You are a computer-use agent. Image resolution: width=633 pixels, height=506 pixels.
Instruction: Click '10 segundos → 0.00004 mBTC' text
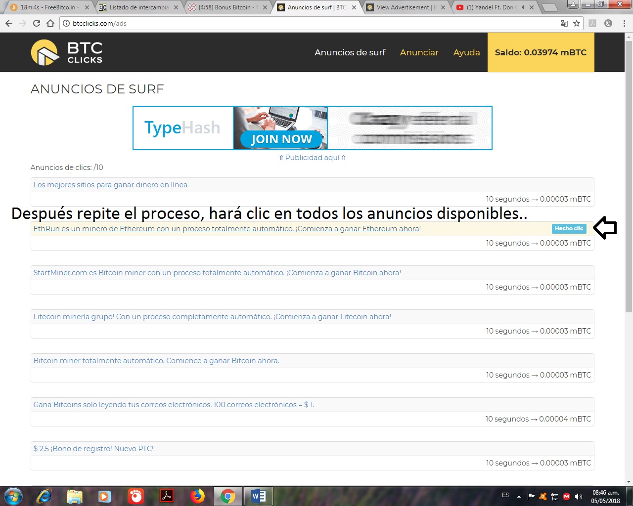[538, 419]
